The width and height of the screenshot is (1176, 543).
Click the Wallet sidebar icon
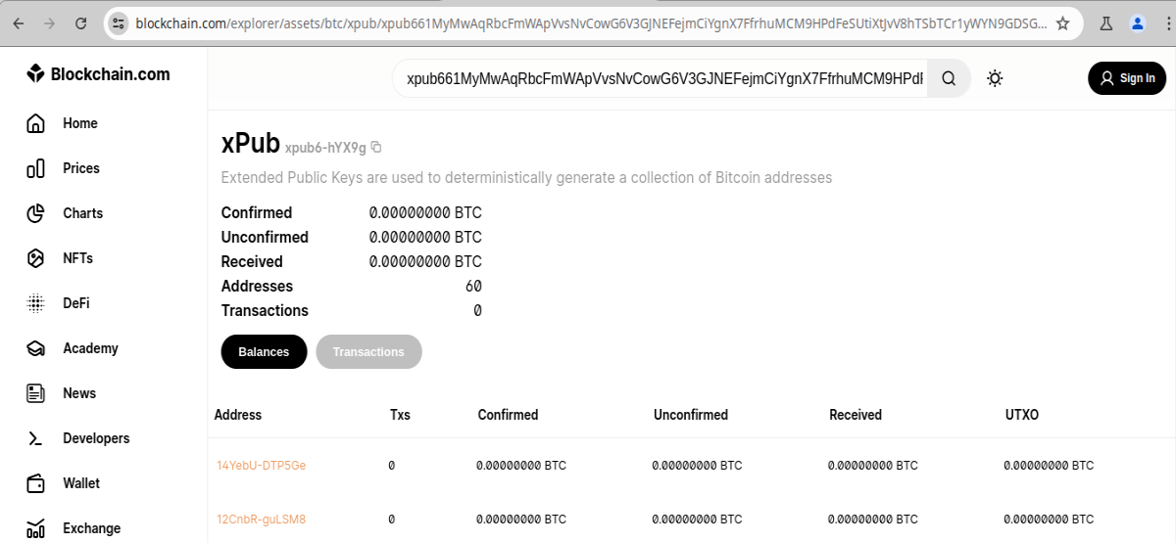(x=35, y=483)
